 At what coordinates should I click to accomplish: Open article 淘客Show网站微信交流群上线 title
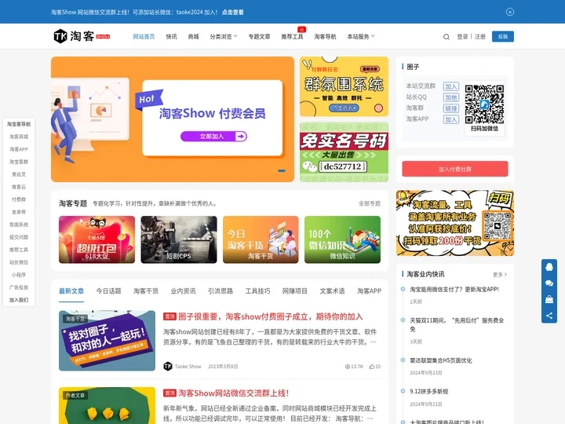234,393
